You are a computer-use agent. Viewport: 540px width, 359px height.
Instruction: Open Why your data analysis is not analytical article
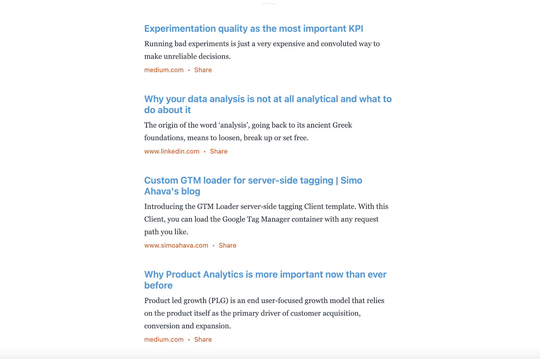(268, 104)
